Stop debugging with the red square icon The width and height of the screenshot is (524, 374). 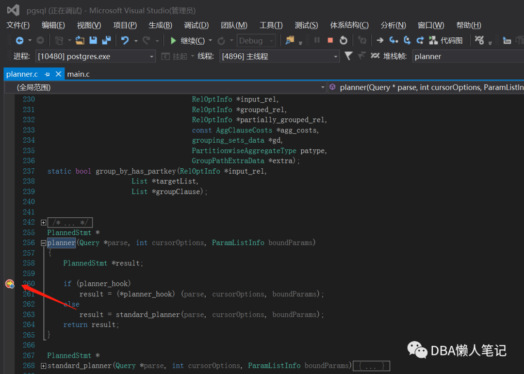click(x=330, y=41)
